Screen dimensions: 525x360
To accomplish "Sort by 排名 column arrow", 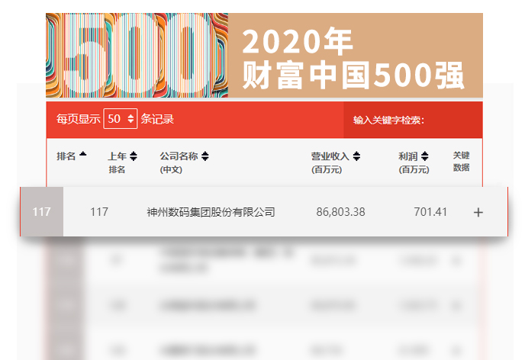I will pos(82,154).
